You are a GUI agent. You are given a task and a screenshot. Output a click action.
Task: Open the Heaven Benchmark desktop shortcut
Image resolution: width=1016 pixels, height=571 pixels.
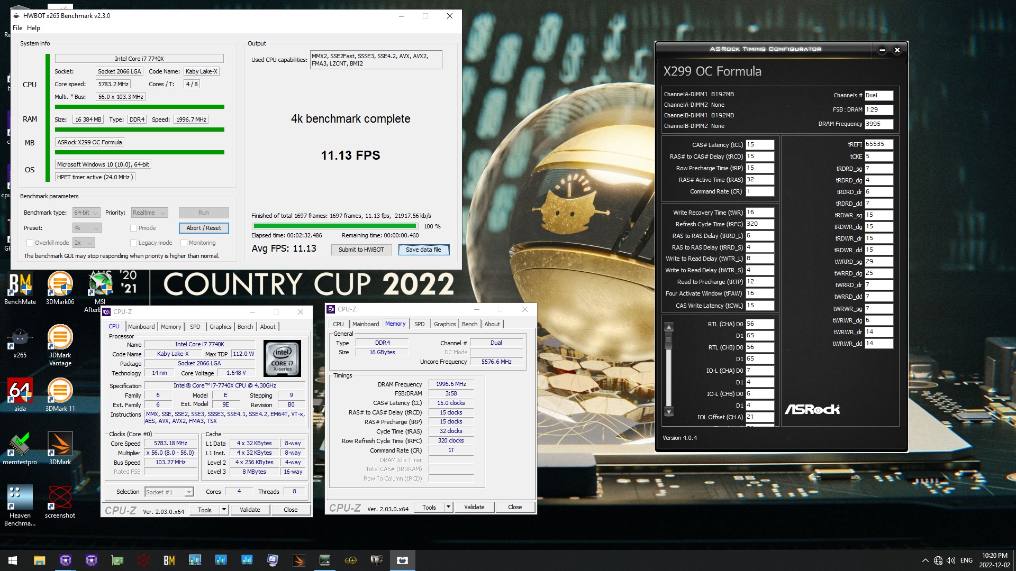tap(20, 505)
